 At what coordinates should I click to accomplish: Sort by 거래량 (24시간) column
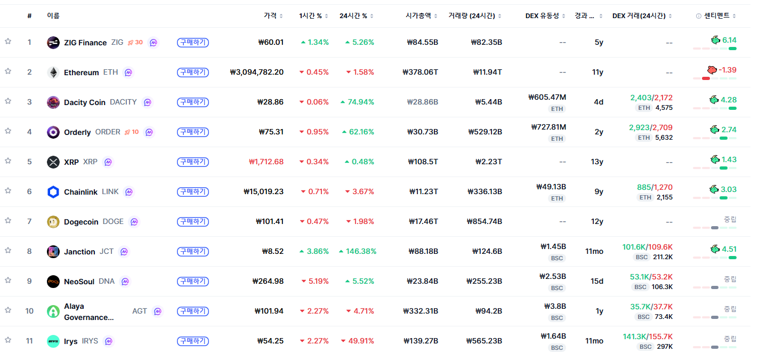475,16
